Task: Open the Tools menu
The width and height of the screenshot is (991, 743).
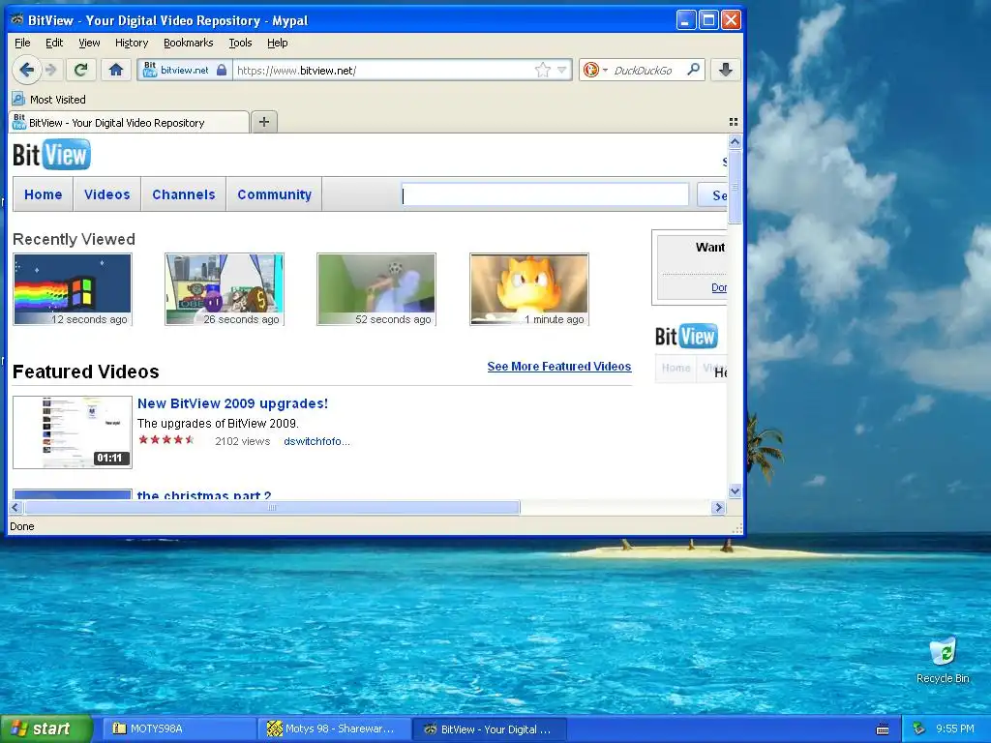Action: click(240, 43)
